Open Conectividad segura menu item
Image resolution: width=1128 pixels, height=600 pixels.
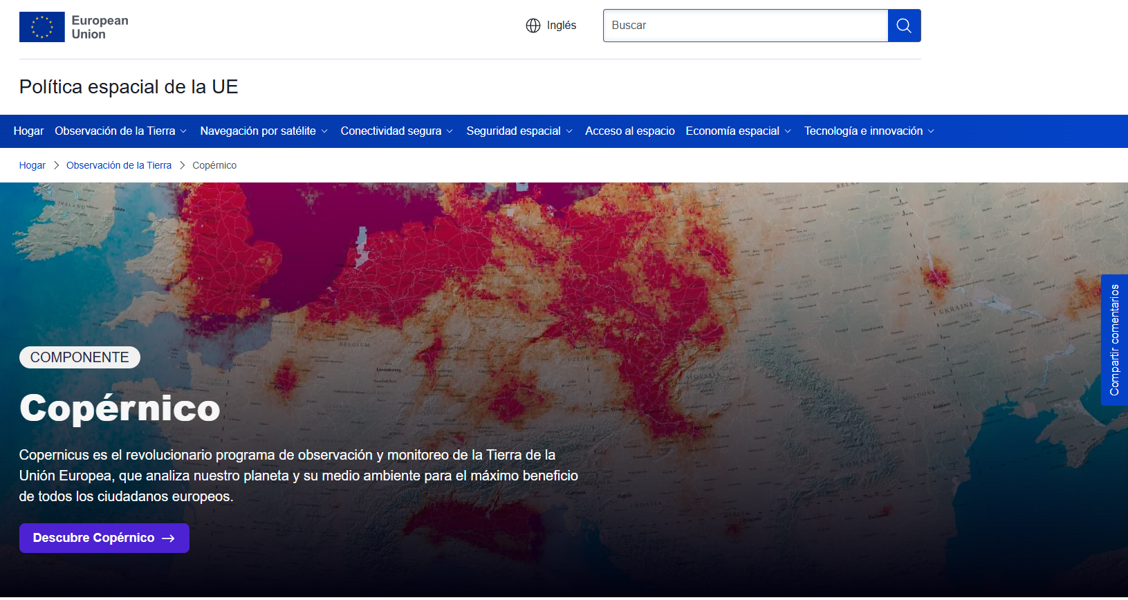tap(391, 131)
